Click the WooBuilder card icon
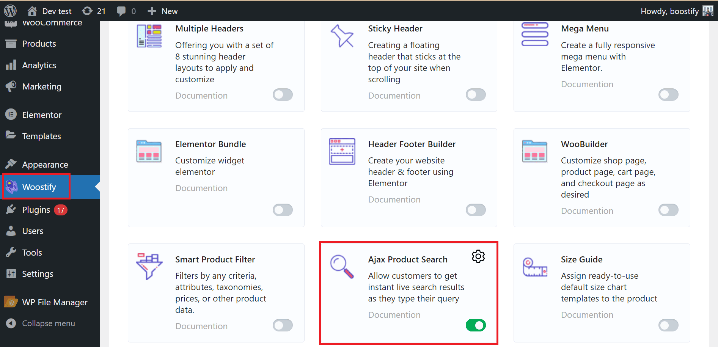Screen dimensions: 718x347 (x=535, y=151)
